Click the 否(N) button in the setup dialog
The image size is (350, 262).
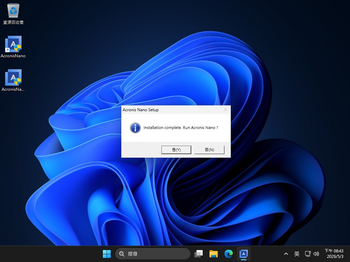click(x=210, y=150)
